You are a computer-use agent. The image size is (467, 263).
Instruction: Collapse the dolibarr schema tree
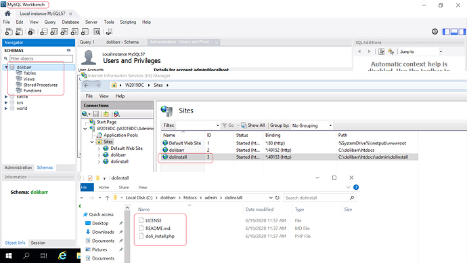click(6, 67)
